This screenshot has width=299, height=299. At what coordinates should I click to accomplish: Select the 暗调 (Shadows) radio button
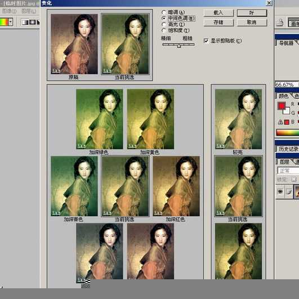point(164,12)
